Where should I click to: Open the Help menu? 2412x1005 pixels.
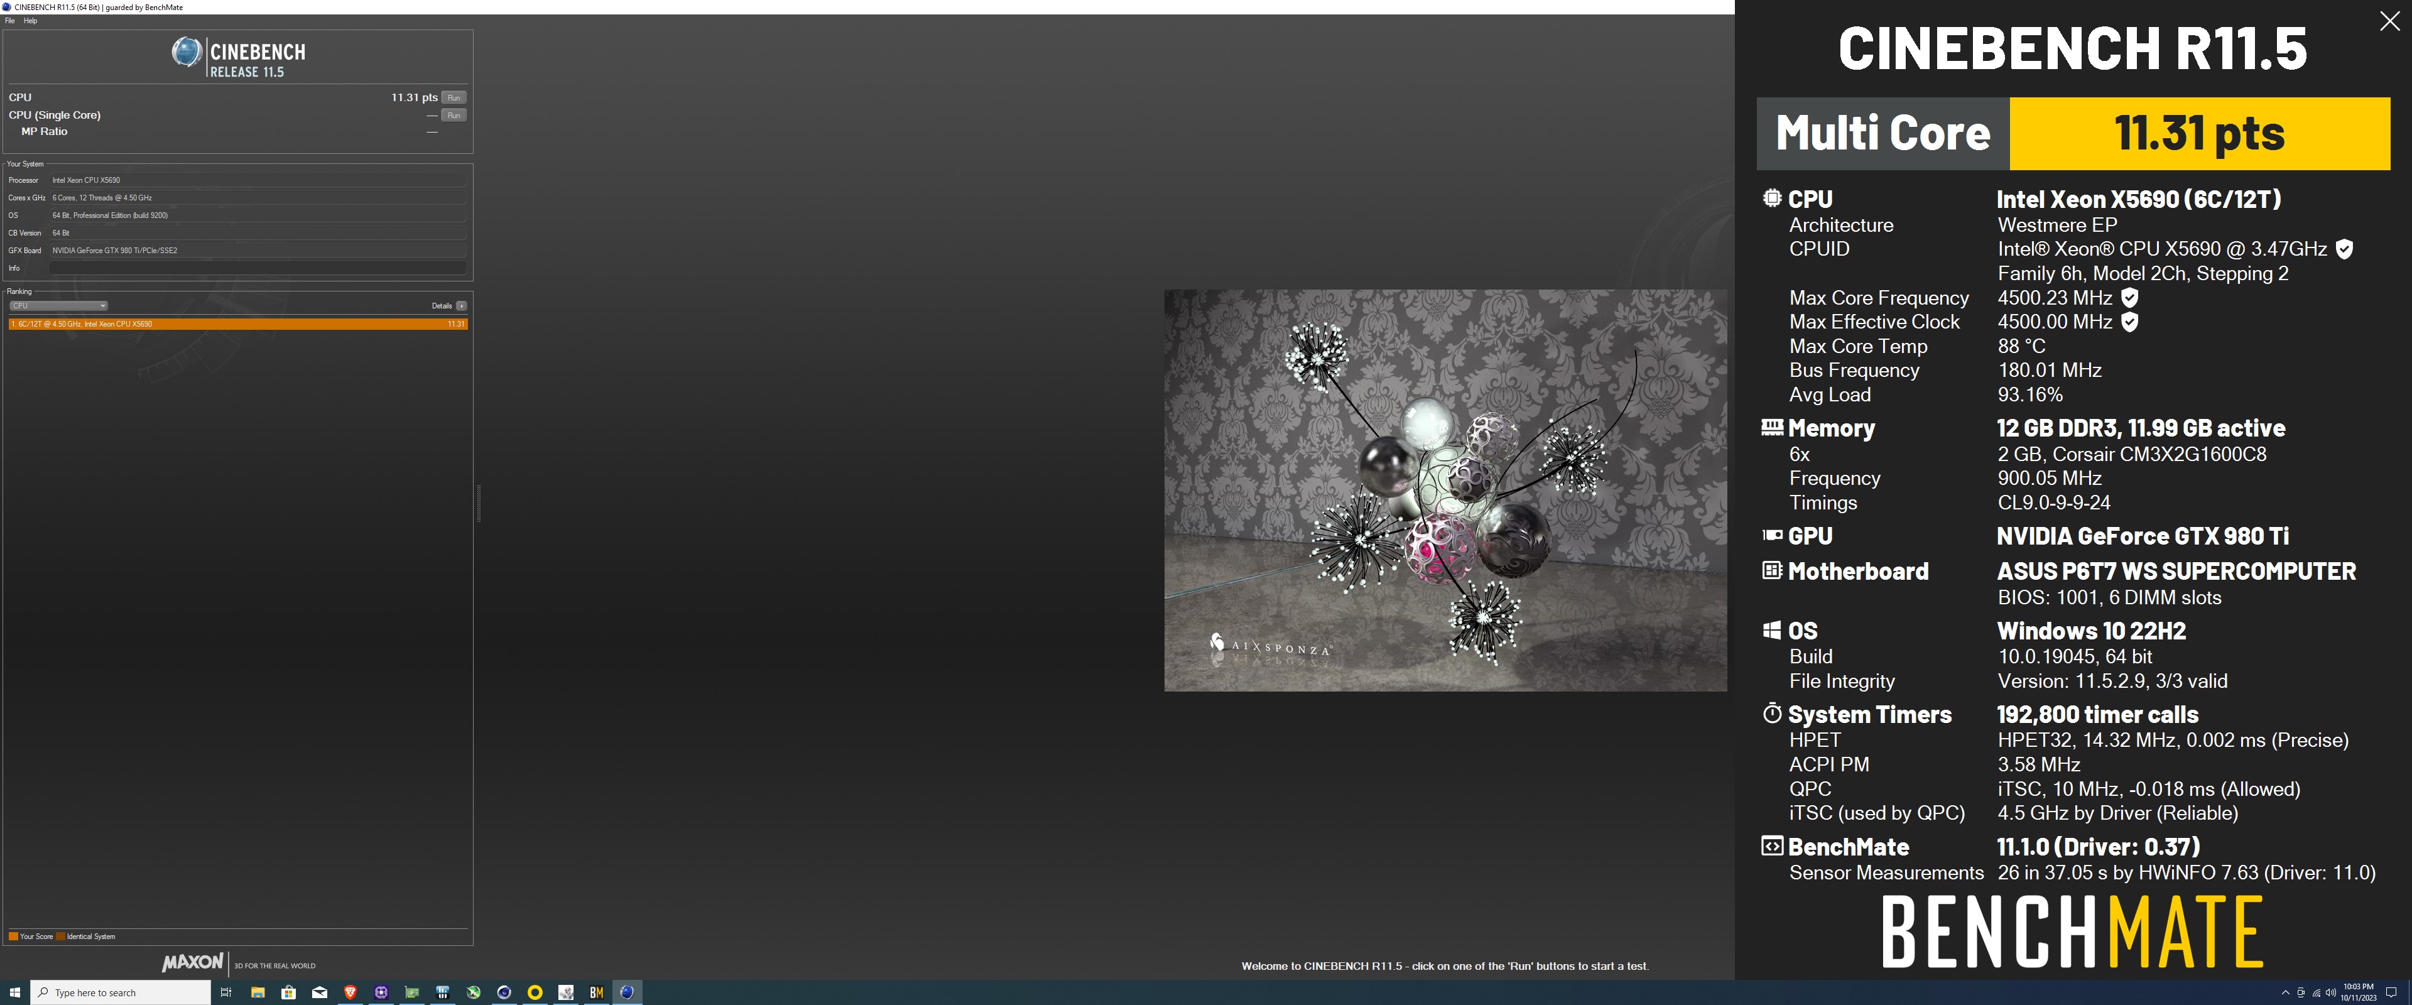pos(31,21)
